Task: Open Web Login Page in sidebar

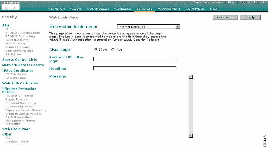Action: click(16, 129)
